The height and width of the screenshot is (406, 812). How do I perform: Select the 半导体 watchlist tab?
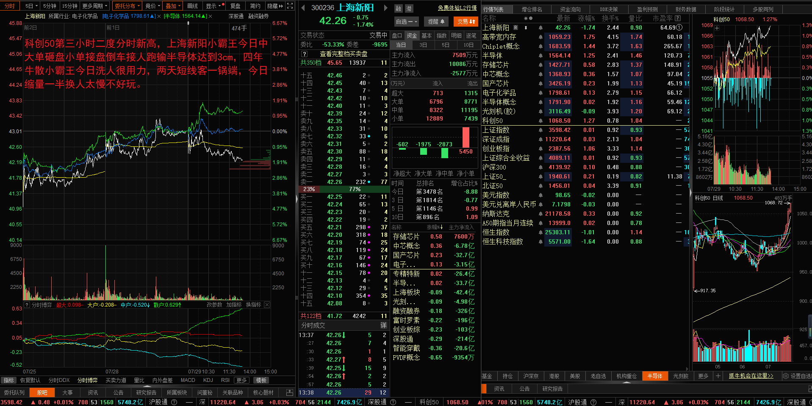tap(655, 376)
